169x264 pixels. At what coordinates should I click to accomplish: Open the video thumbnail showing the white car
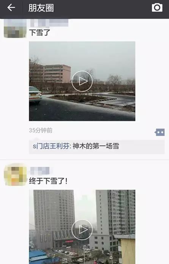[x=82, y=81]
